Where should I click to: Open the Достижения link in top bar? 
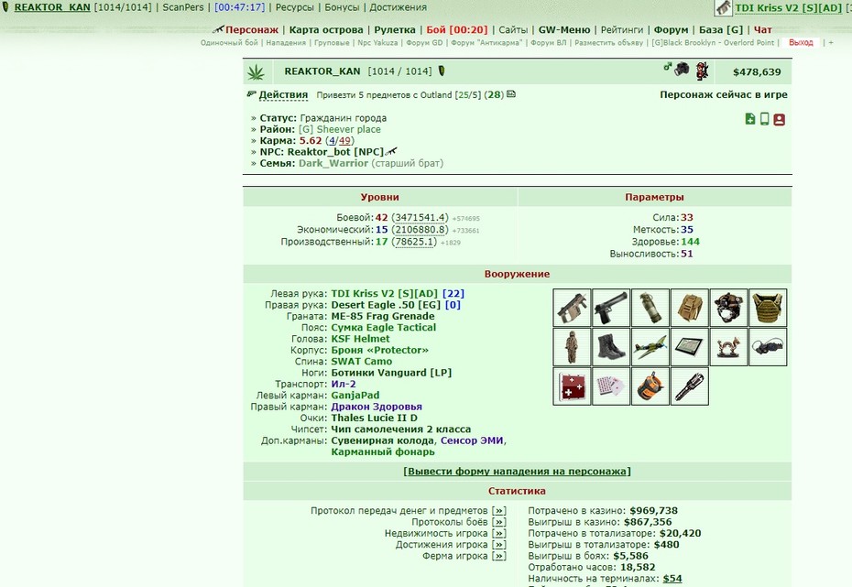click(398, 7)
